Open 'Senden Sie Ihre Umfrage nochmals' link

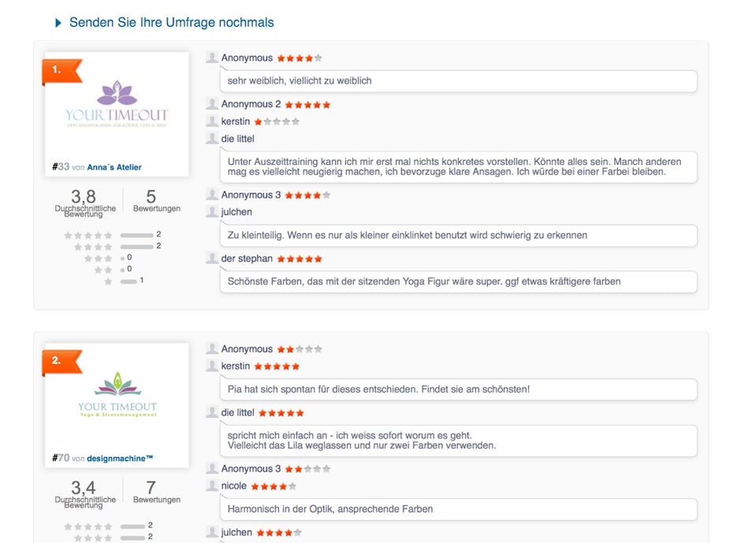[172, 22]
